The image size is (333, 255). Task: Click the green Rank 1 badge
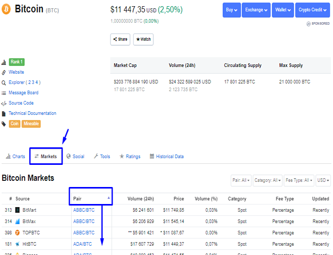click(x=17, y=62)
